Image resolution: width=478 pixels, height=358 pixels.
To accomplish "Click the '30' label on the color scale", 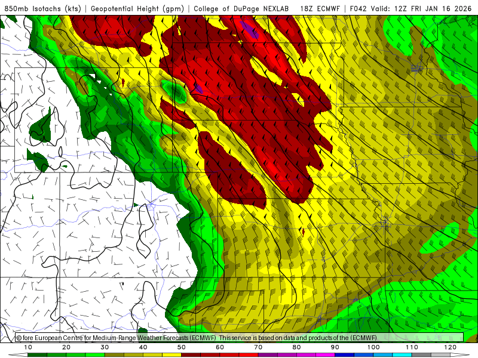I will (x=105, y=347).
